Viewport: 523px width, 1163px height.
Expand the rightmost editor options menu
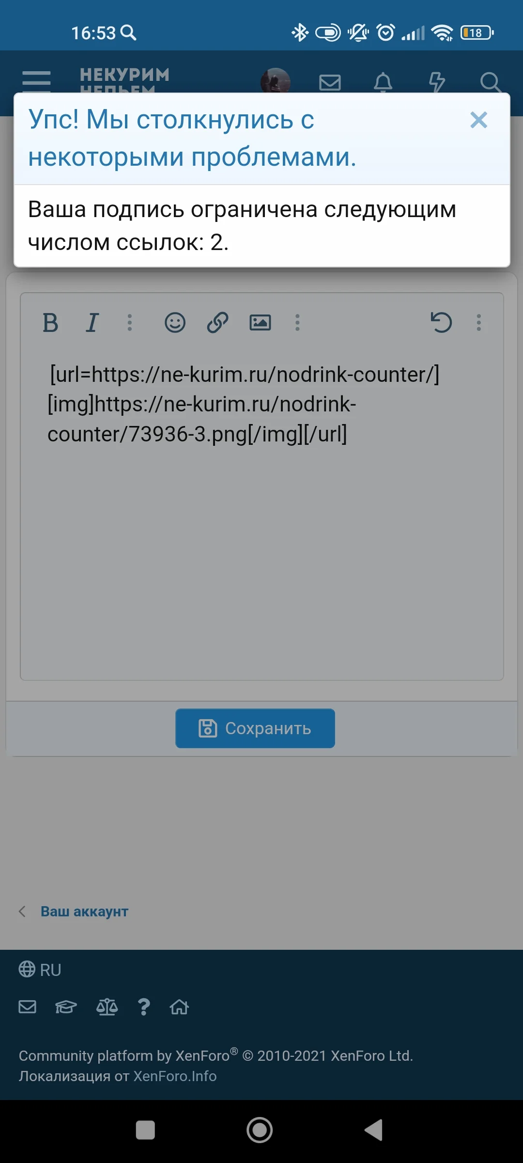coord(478,323)
